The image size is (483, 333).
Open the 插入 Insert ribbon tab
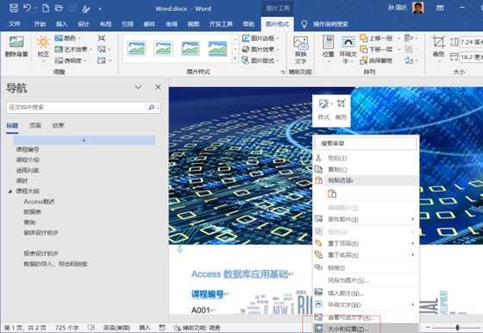[61, 24]
